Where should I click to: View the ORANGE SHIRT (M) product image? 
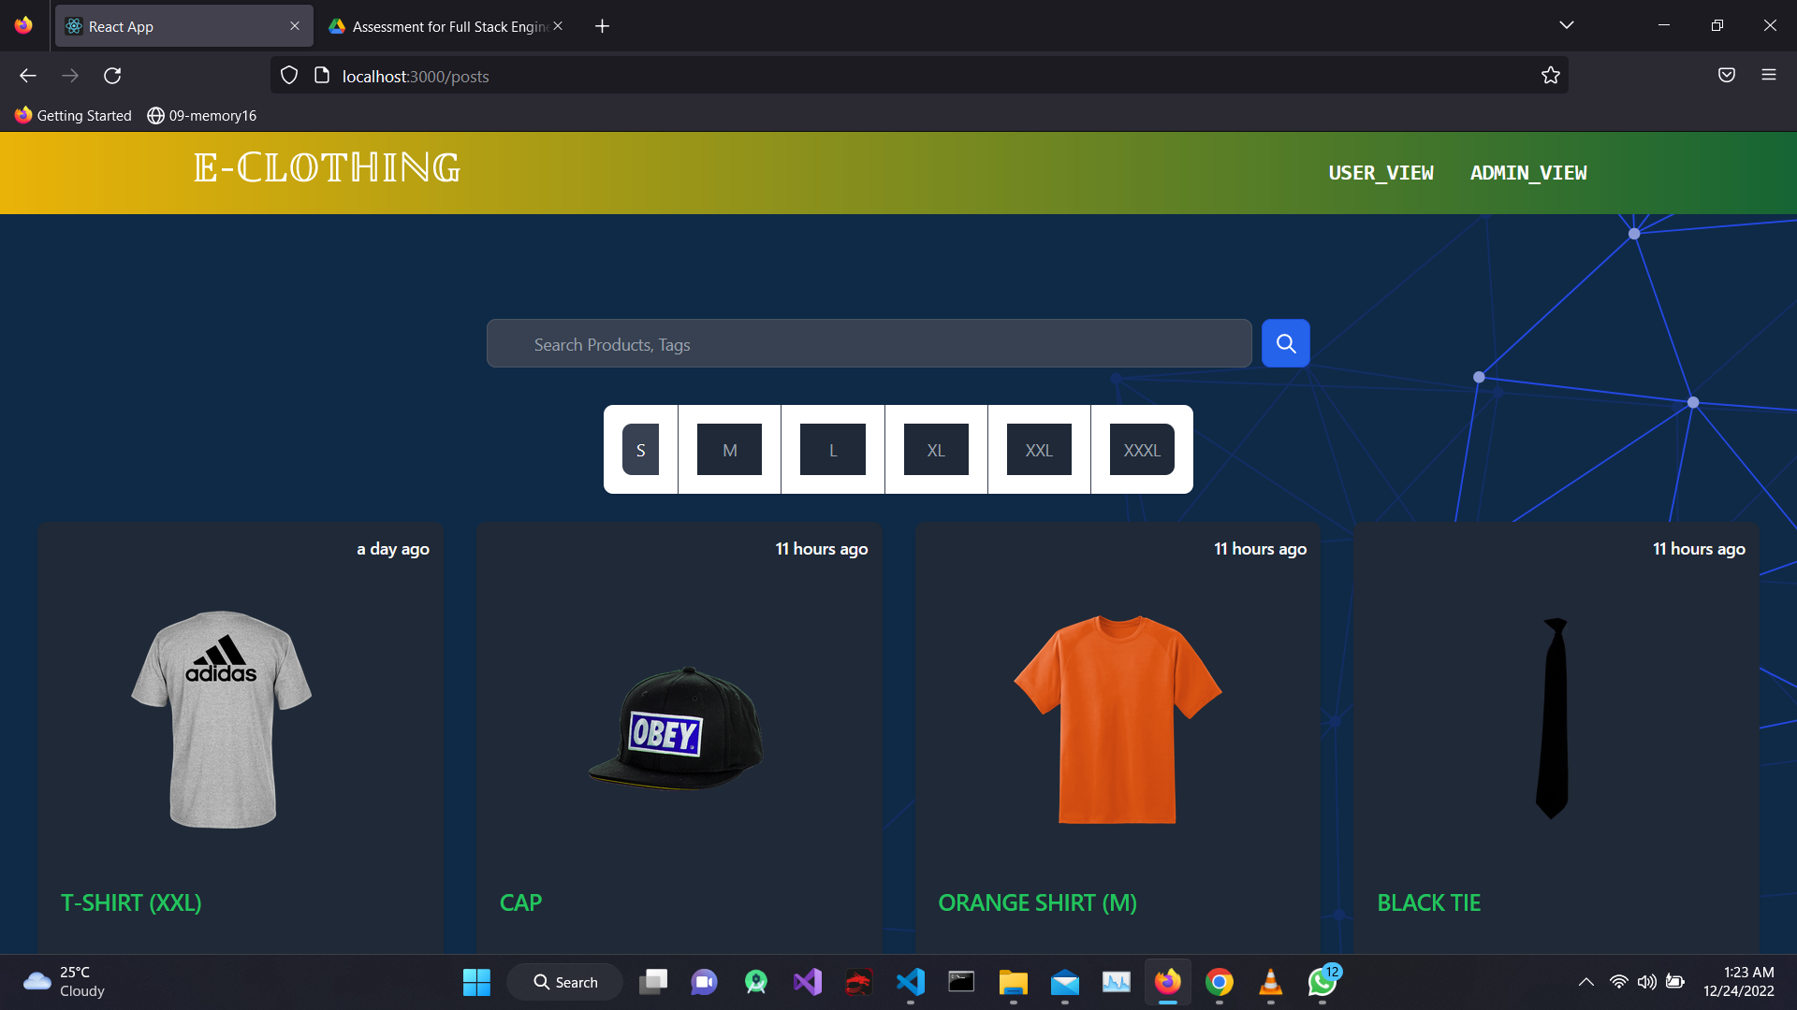click(x=1118, y=720)
